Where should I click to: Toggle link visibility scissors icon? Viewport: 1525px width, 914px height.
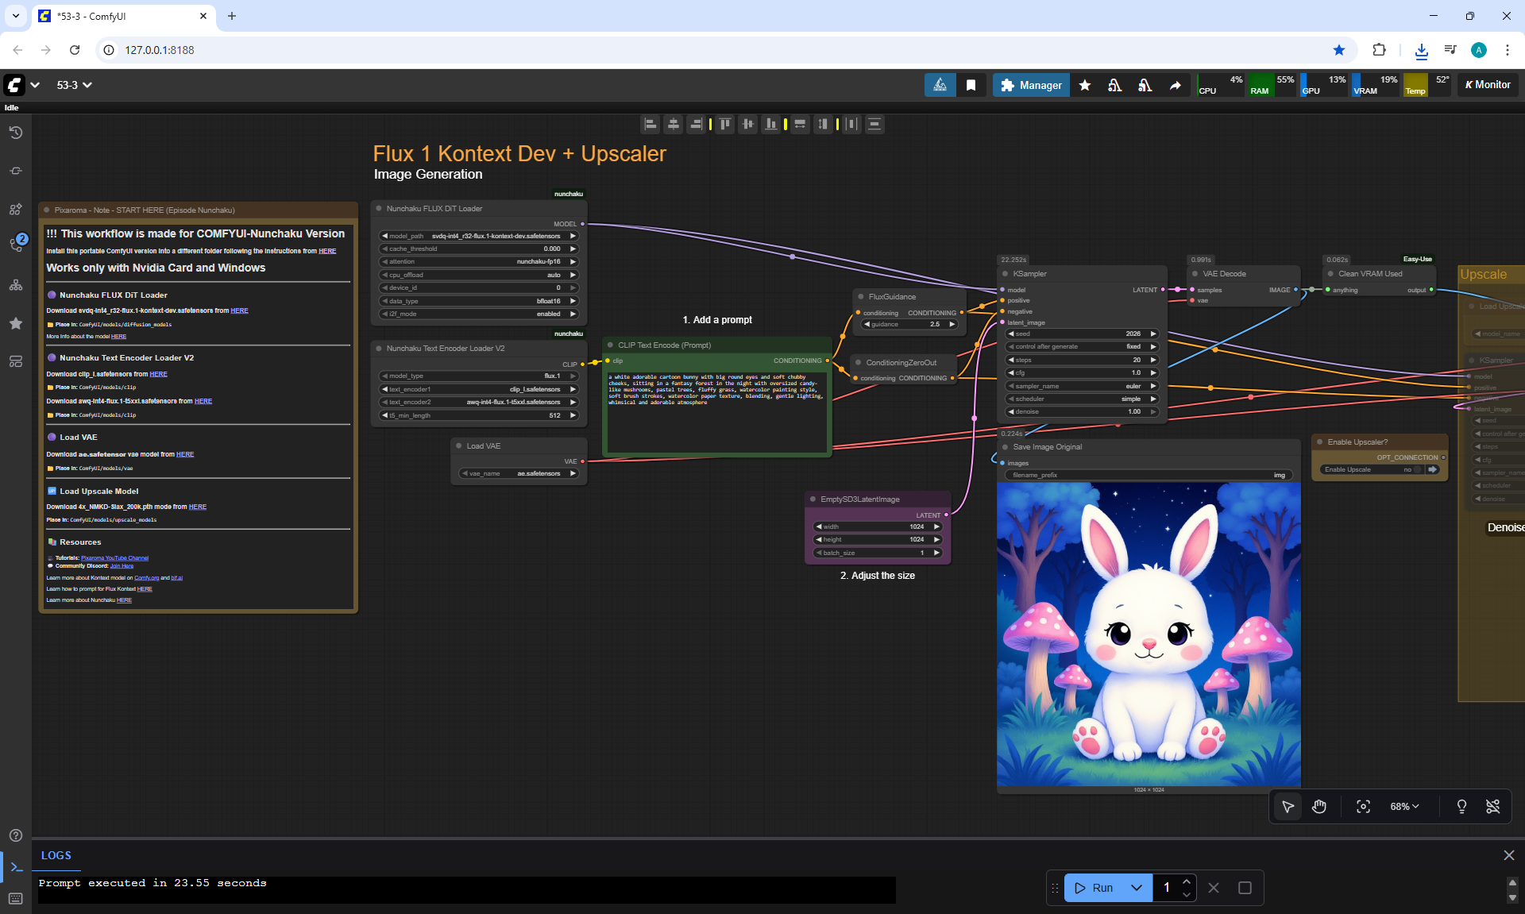[x=1493, y=807]
